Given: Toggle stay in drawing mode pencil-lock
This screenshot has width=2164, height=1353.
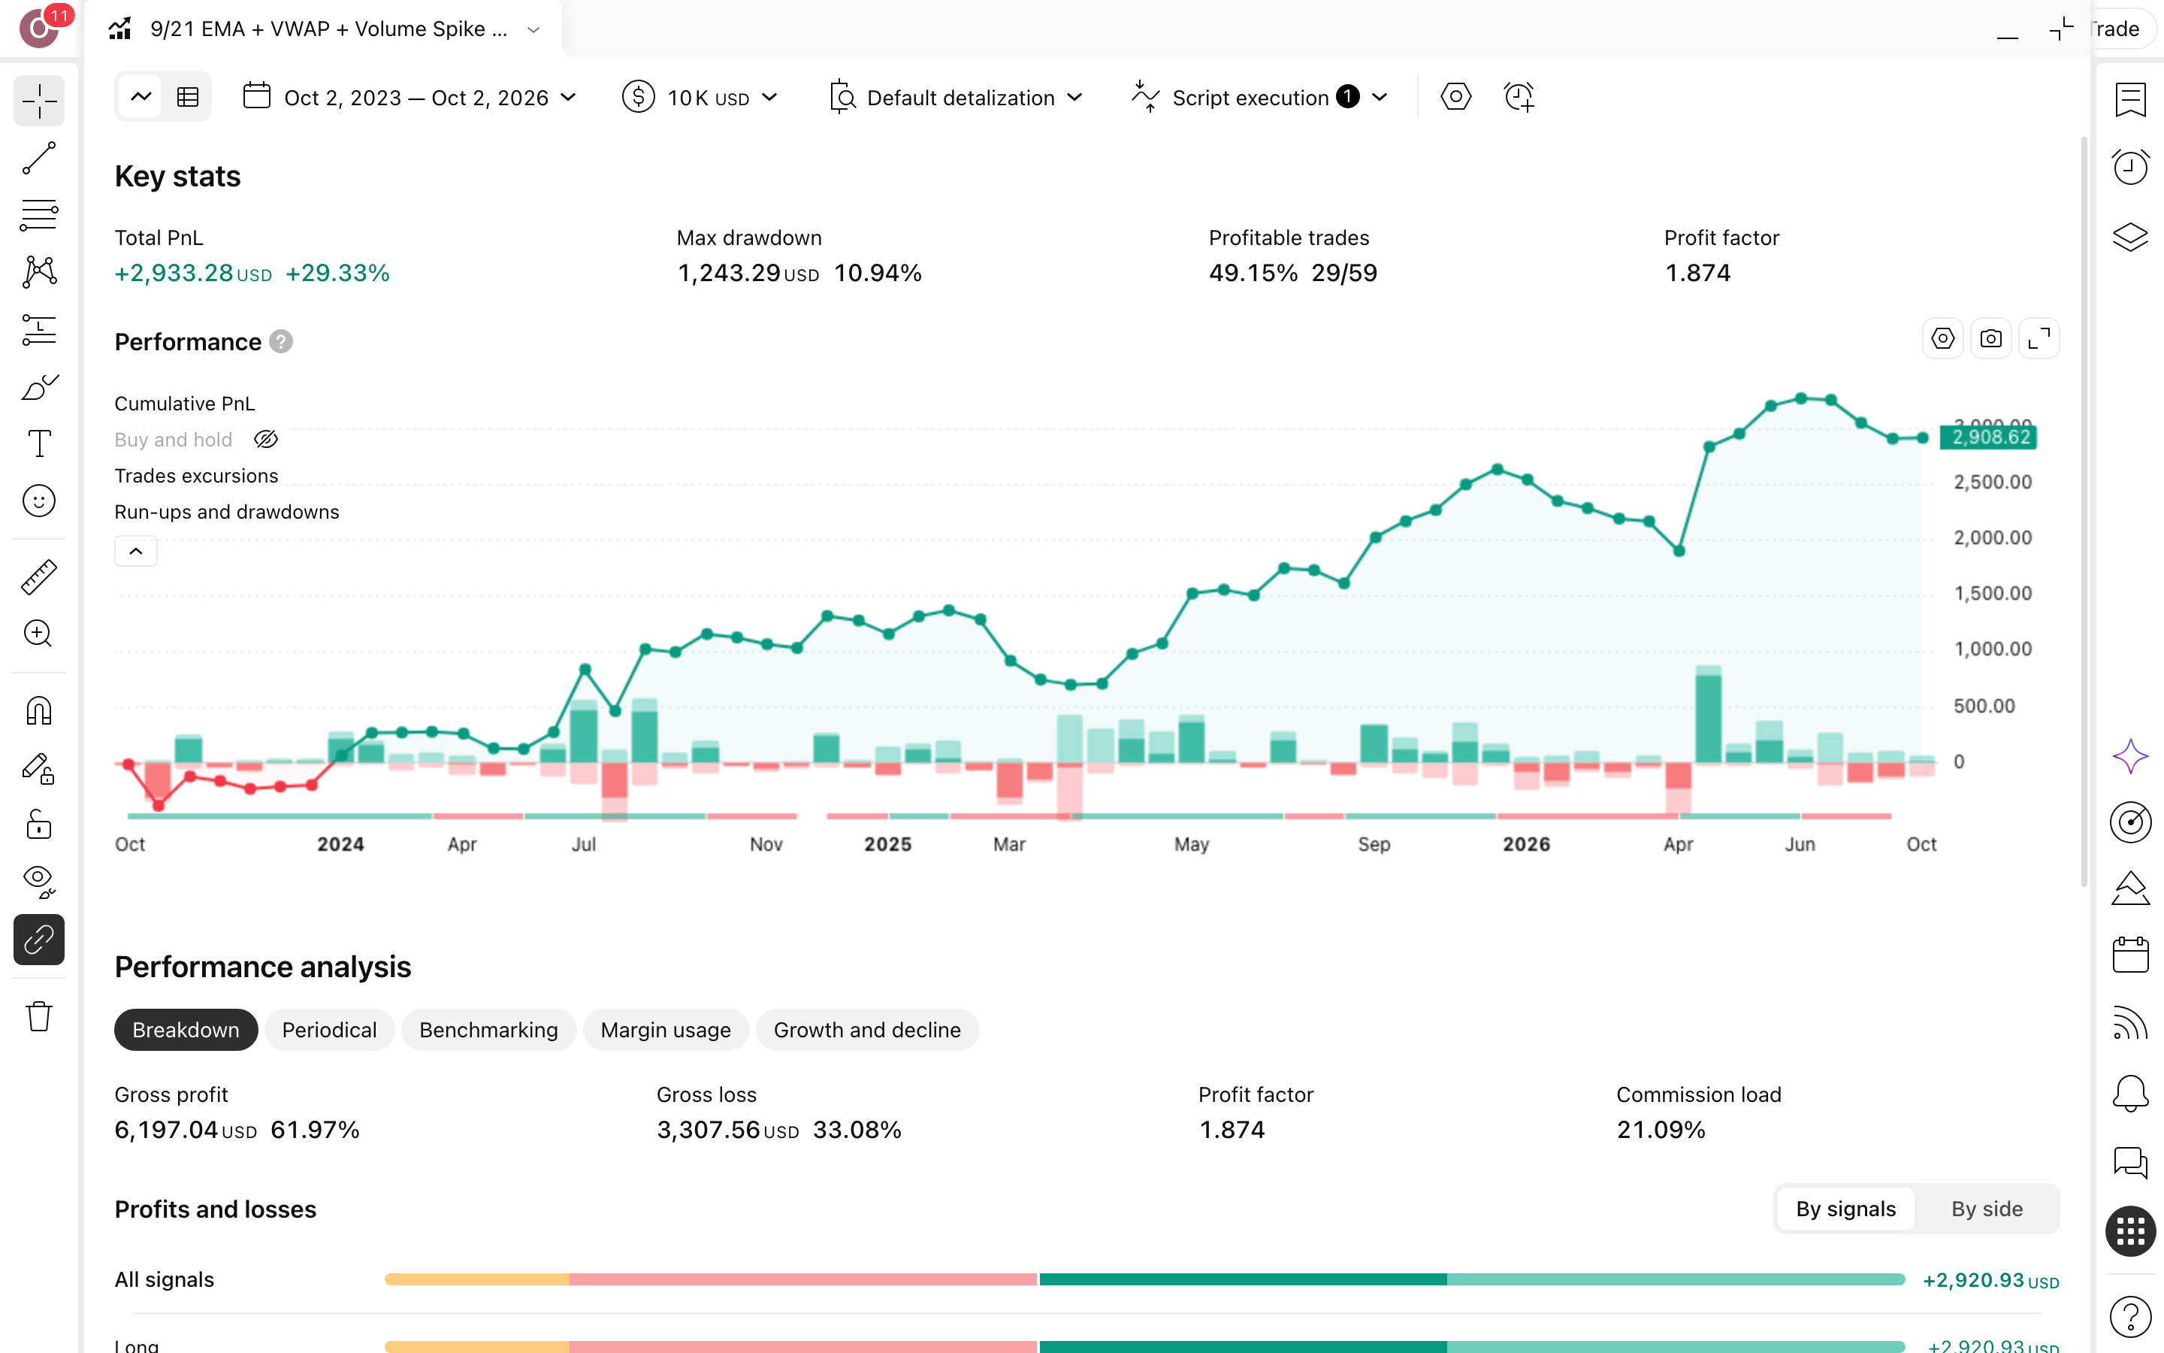Looking at the screenshot, I should (39, 769).
